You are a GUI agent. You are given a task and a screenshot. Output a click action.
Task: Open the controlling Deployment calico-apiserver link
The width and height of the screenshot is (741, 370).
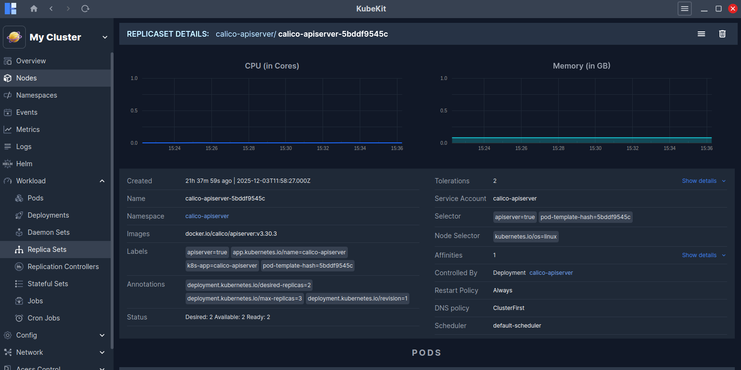coord(551,273)
